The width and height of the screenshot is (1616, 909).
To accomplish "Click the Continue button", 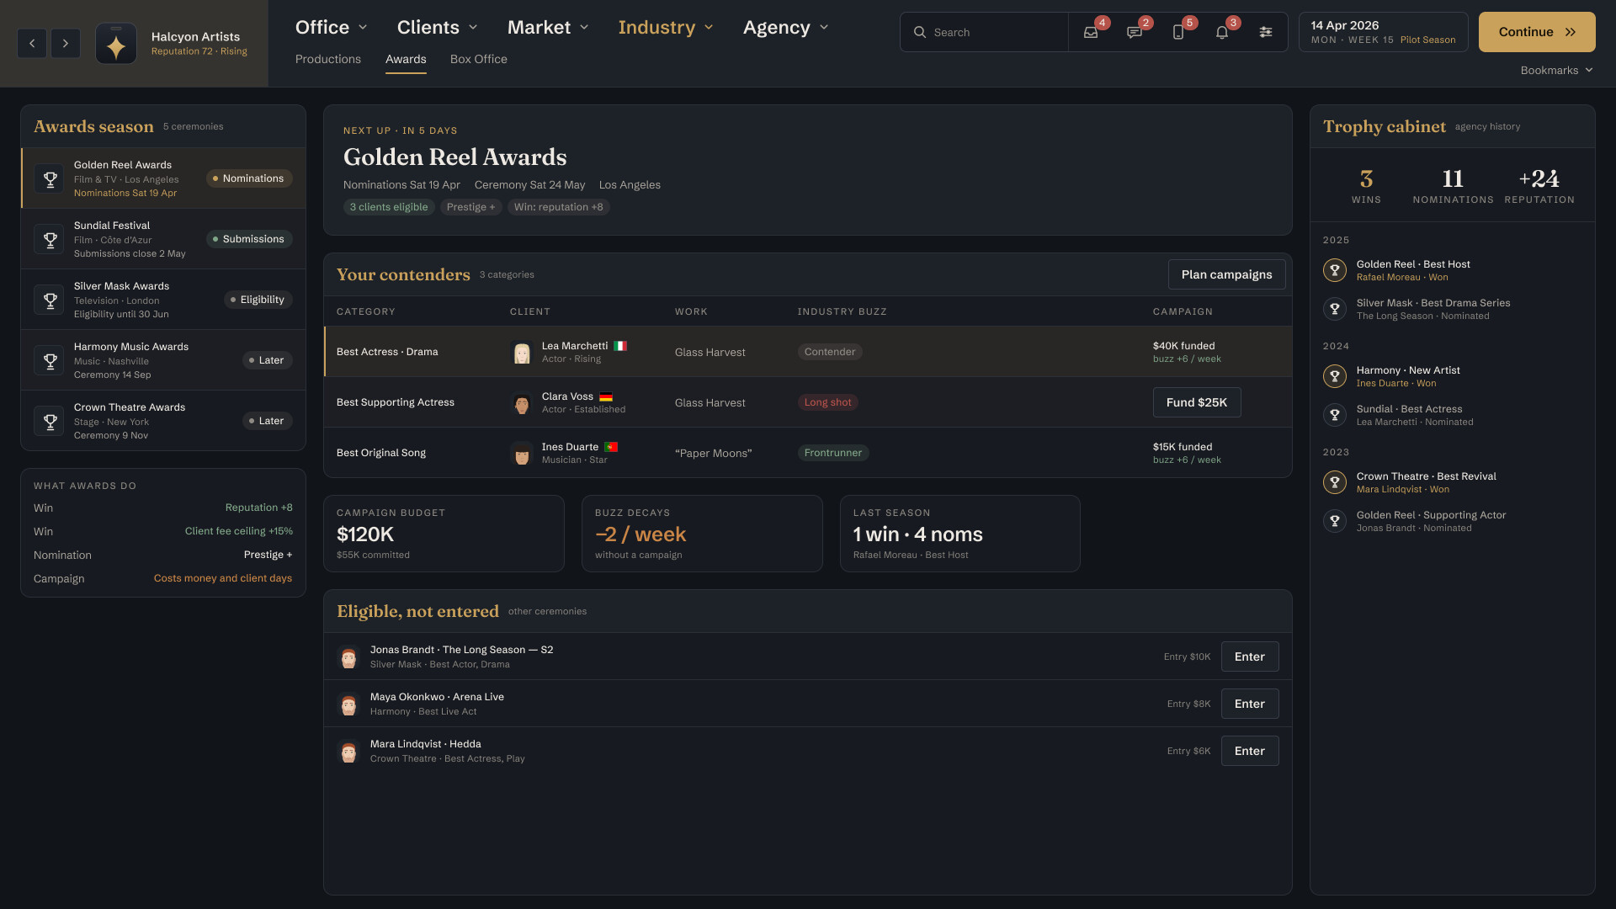I will pyautogui.click(x=1537, y=32).
